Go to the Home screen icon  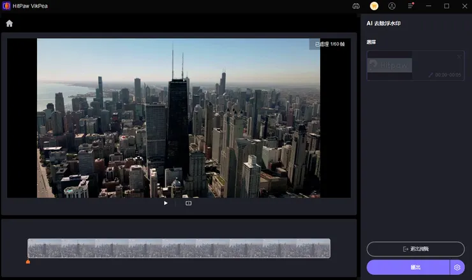[x=10, y=24]
